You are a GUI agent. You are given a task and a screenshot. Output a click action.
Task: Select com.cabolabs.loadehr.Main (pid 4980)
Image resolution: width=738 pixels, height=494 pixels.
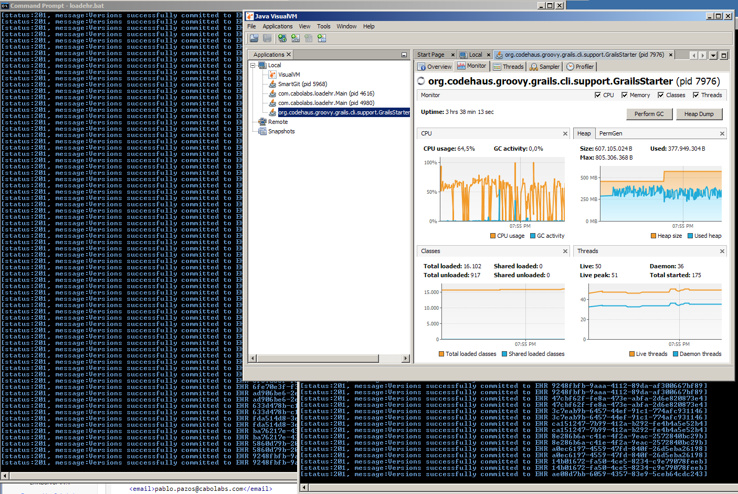(326, 103)
